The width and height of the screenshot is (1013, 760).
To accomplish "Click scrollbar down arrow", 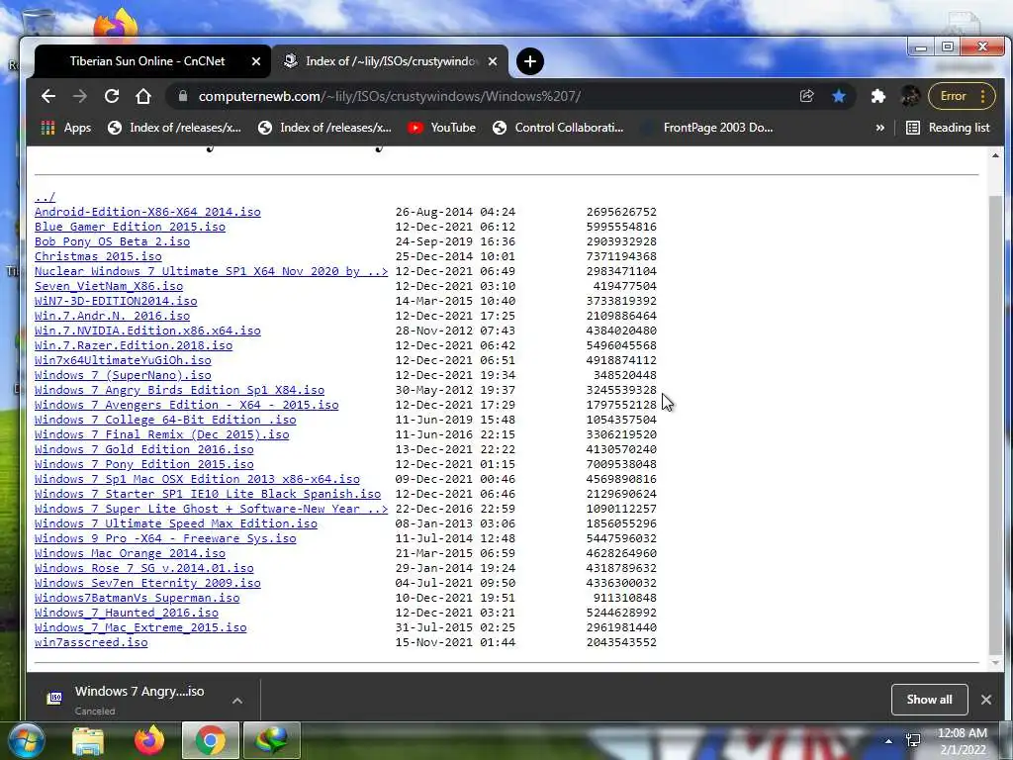I will [x=995, y=663].
